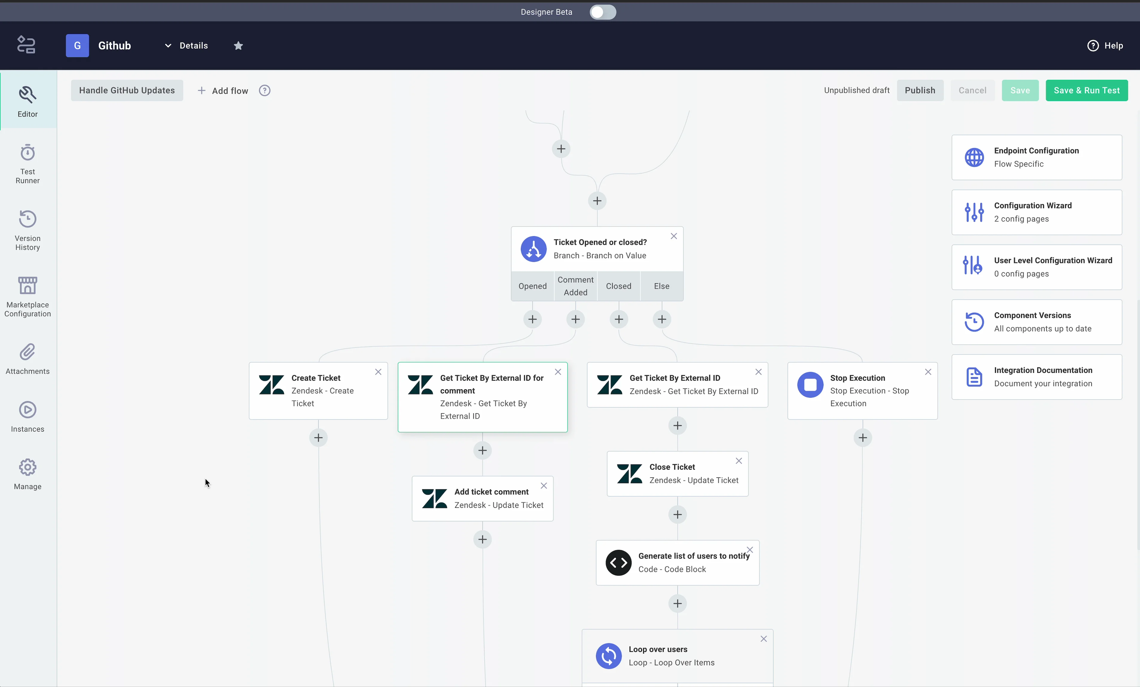Add a step under the Closed branch
Viewport: 1140px width, 687px height.
click(x=619, y=319)
